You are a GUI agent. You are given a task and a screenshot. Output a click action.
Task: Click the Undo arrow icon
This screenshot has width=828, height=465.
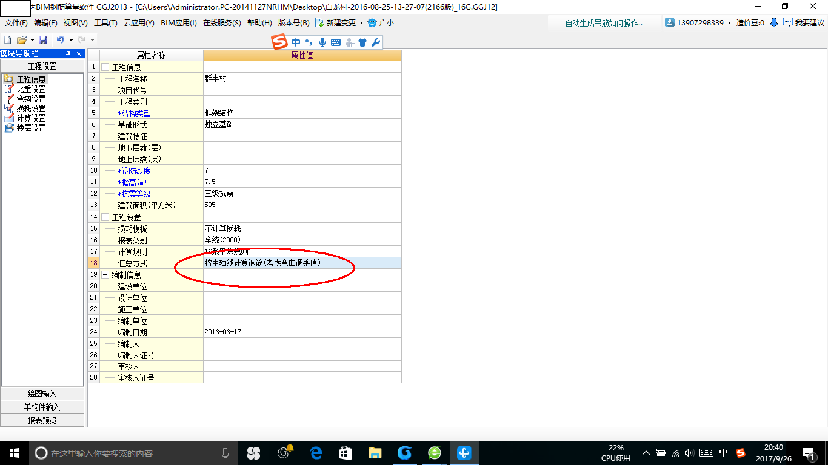pyautogui.click(x=61, y=40)
